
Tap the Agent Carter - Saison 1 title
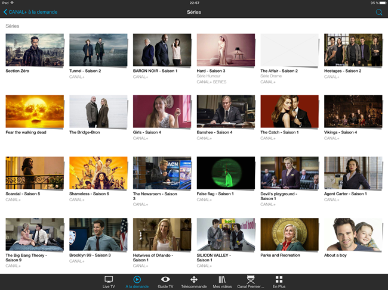coord(346,194)
